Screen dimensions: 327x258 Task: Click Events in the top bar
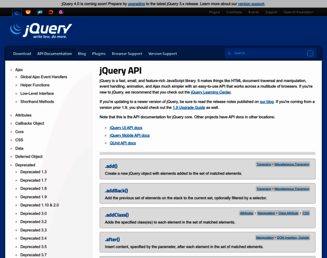253,12
